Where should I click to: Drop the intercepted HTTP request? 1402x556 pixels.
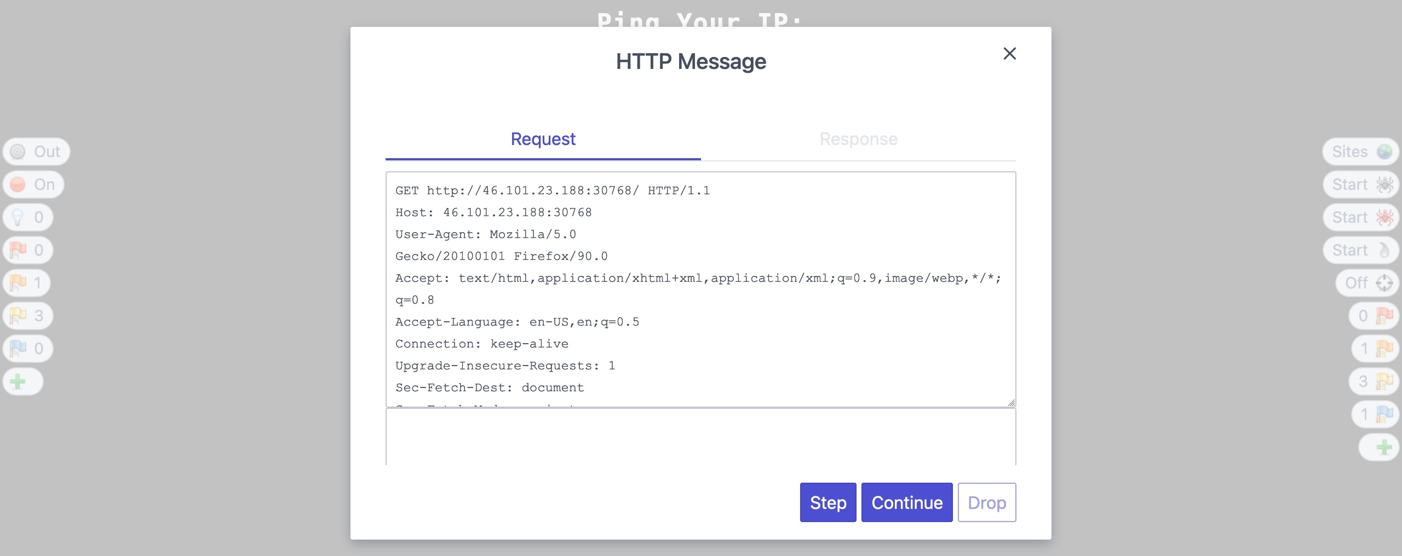tap(986, 502)
